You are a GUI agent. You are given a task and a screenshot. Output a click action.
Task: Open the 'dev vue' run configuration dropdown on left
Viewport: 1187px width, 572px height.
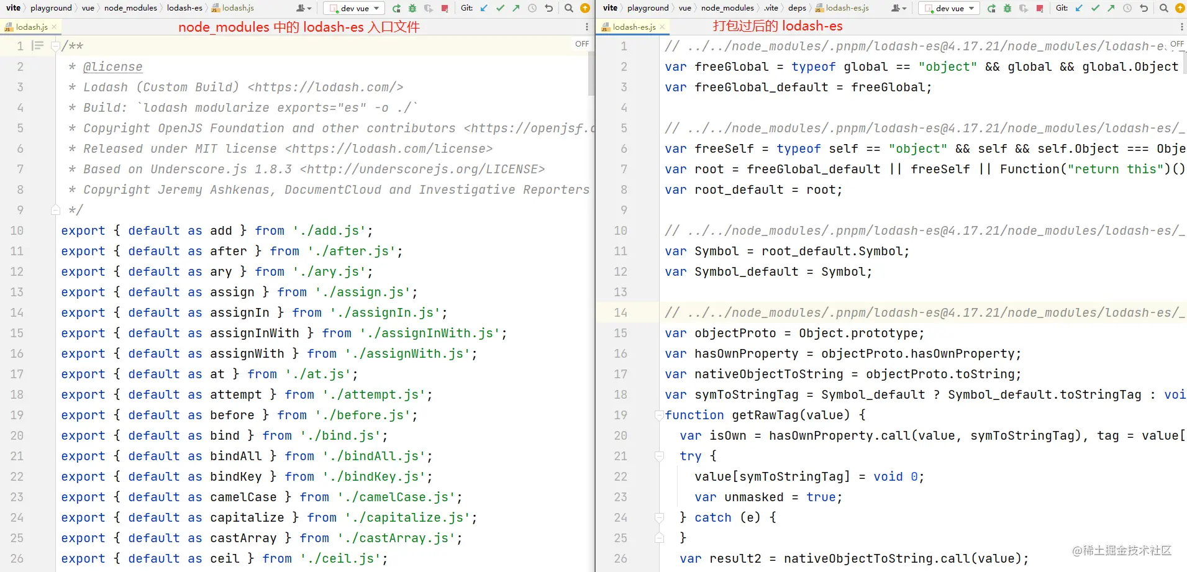coord(355,8)
